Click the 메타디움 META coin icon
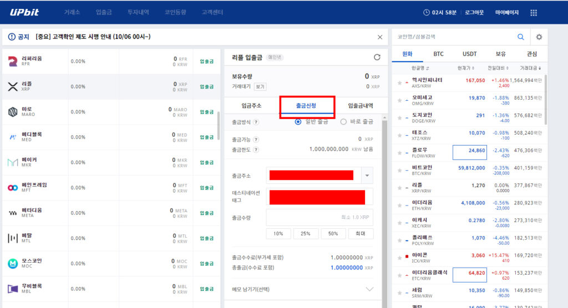568x308 pixels. pos(13,213)
